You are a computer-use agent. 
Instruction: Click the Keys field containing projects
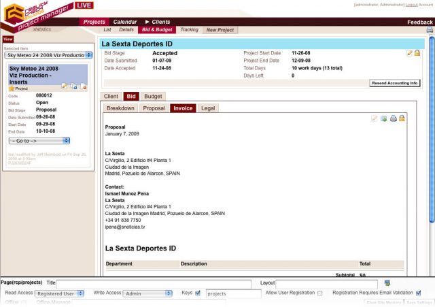(x=233, y=293)
